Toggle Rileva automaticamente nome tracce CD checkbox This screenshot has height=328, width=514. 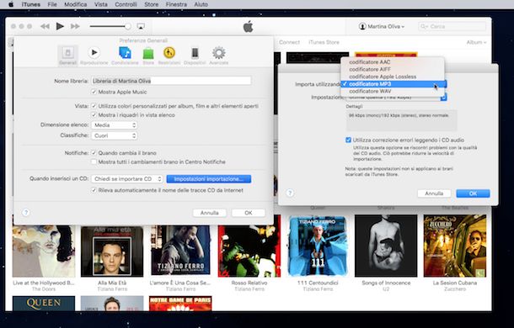pos(94,190)
